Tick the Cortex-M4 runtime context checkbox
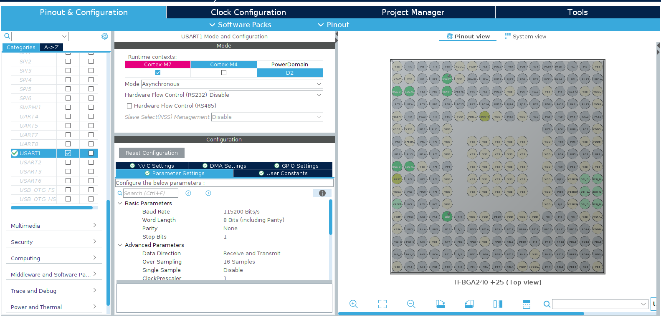661x317 pixels. (x=224, y=73)
